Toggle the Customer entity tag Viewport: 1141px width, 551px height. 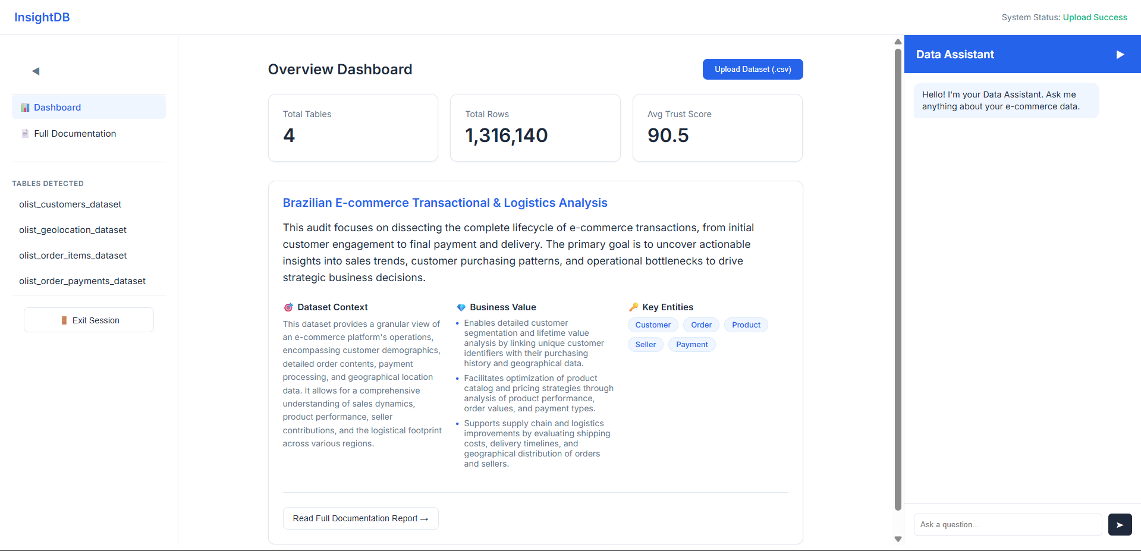pyautogui.click(x=652, y=325)
